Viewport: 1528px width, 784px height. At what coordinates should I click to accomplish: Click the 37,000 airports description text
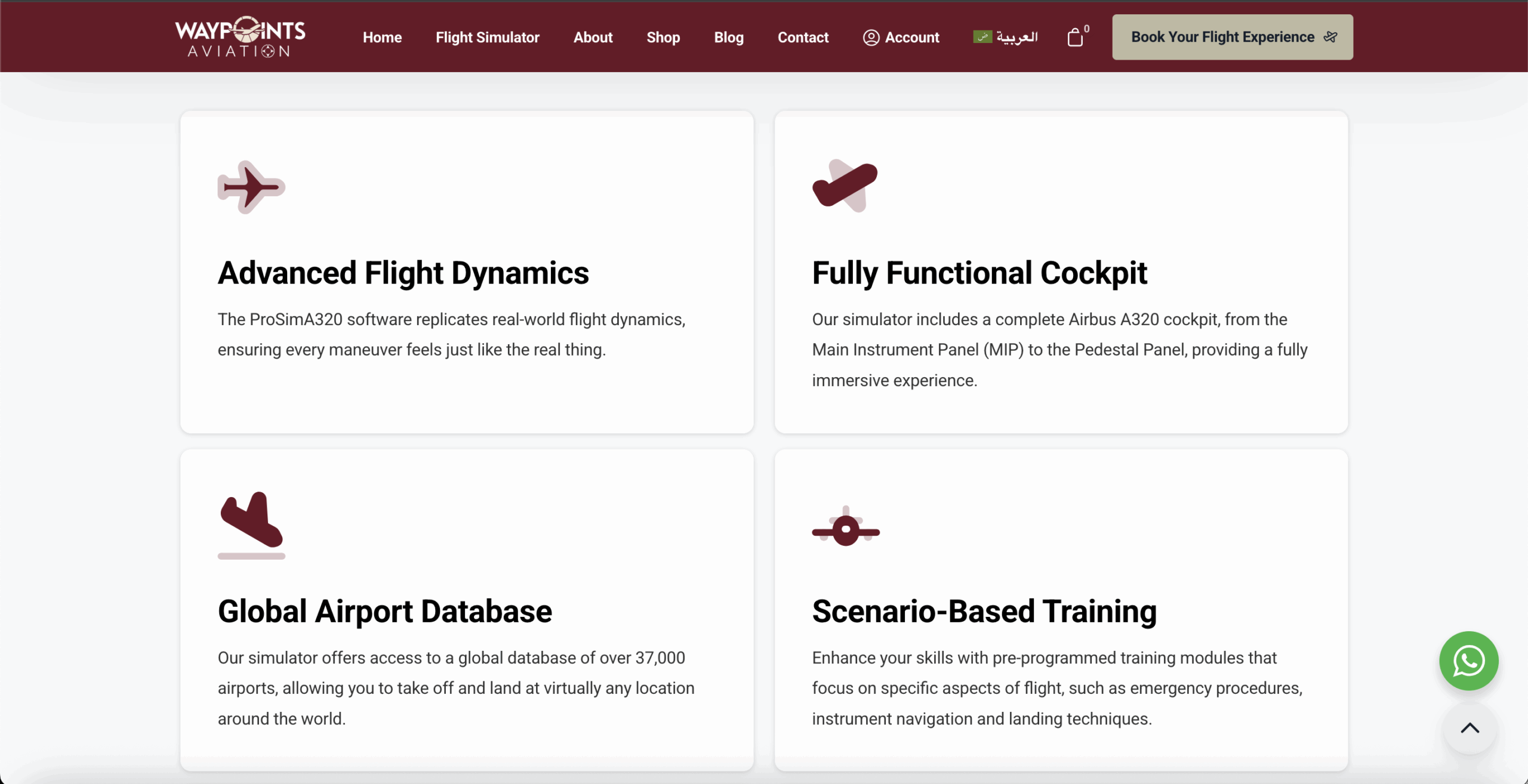tap(456, 688)
